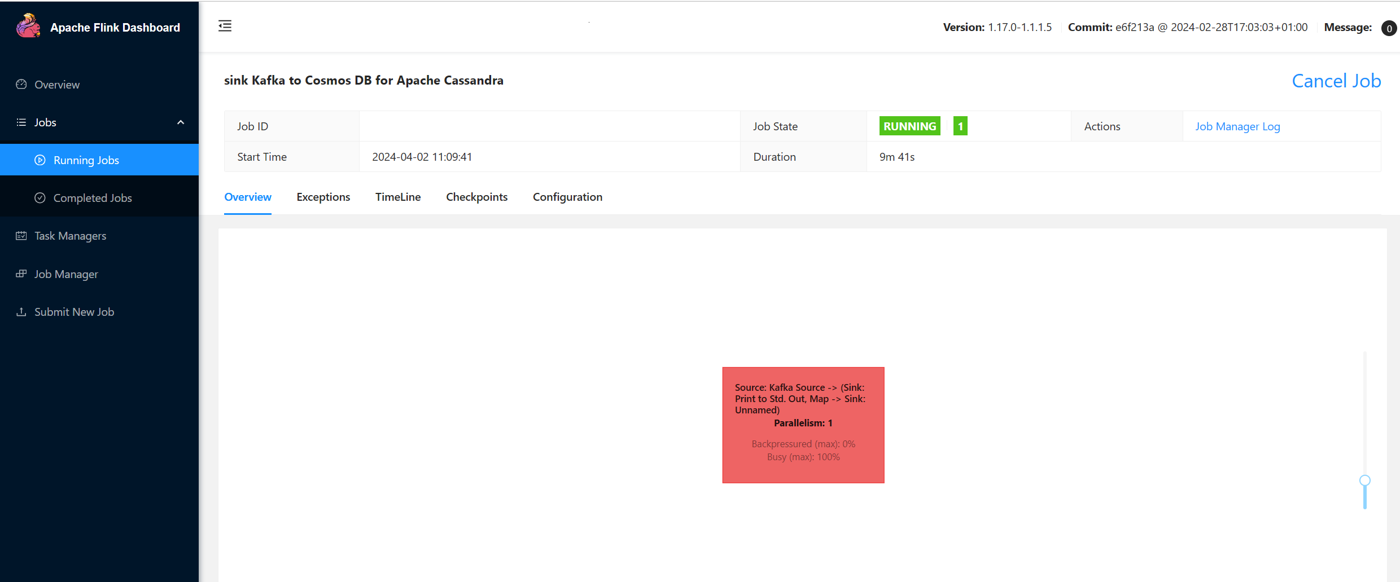The image size is (1400, 582).
Task: Open the TimeLine tab
Action: pos(398,197)
